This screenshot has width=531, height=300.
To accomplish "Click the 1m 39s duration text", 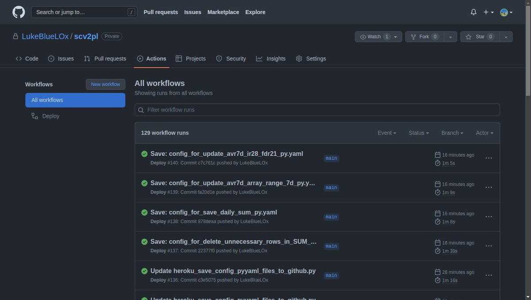I will (x=450, y=251).
